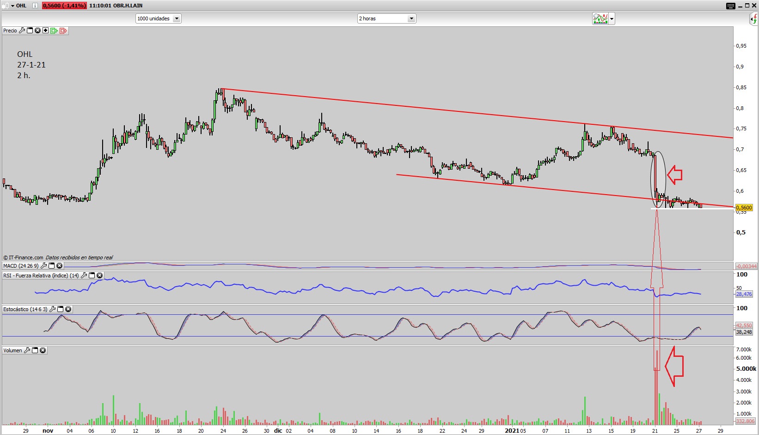The height and width of the screenshot is (435, 759).
Task: Open the chart style candlestick icon menu
Action: pyautogui.click(x=5, y=6)
